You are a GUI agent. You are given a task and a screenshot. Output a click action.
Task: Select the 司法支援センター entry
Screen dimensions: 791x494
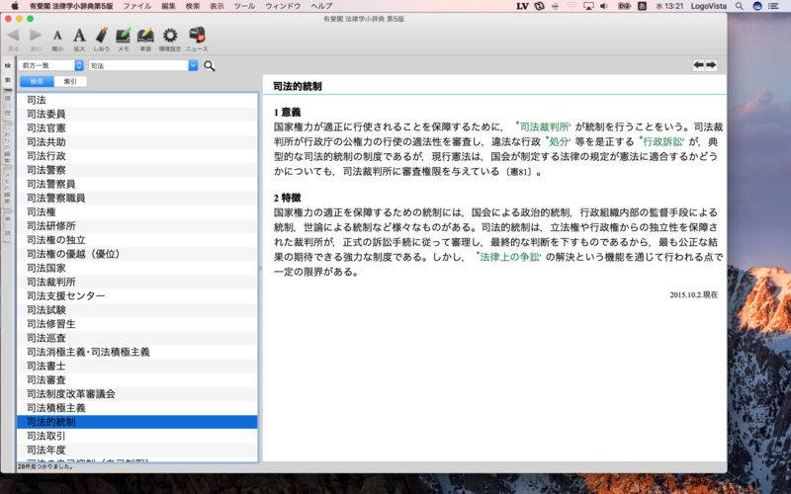pos(137,295)
